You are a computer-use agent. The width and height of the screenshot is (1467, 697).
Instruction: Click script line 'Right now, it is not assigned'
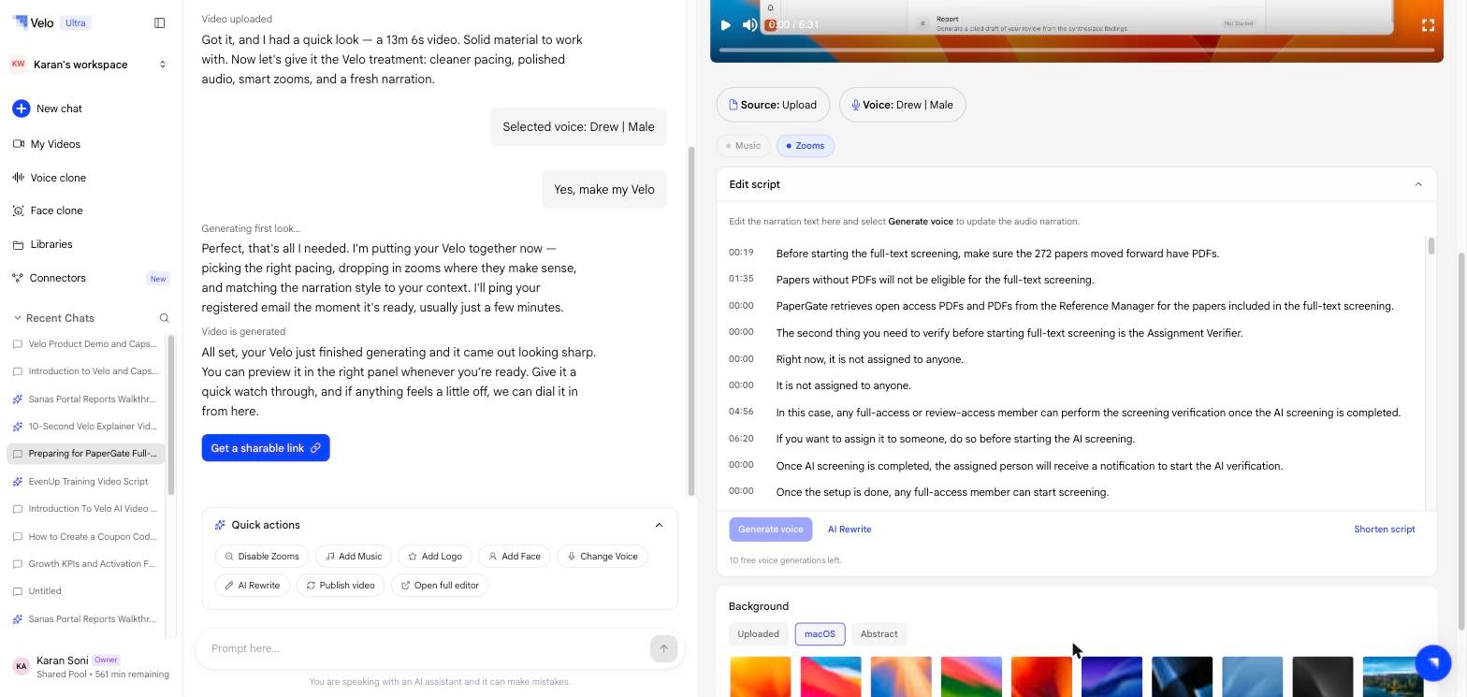[869, 359]
